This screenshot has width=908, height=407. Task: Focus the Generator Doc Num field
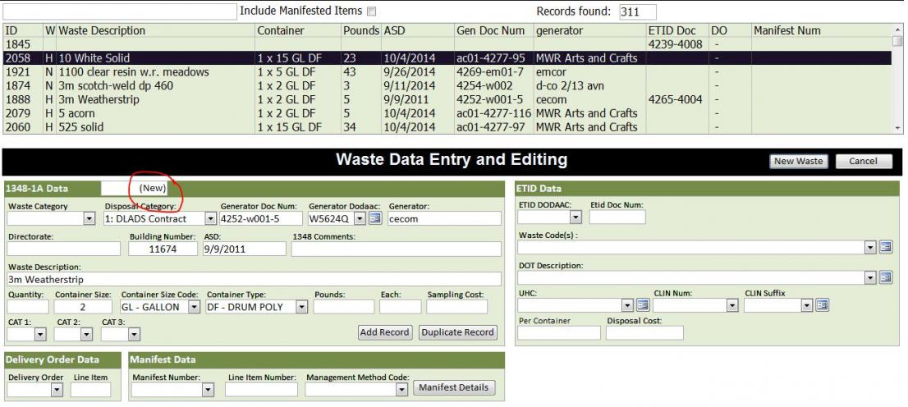click(260, 218)
